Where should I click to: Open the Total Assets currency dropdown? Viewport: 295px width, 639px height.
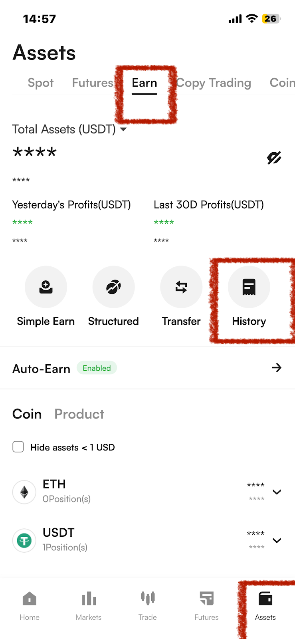[x=123, y=129]
